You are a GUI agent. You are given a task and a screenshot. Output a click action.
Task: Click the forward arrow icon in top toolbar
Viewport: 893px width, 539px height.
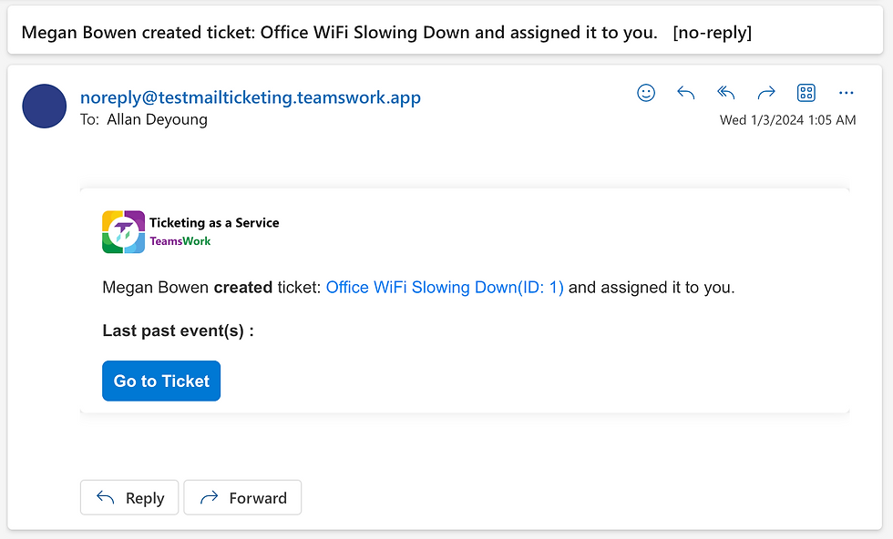pyautogui.click(x=766, y=93)
